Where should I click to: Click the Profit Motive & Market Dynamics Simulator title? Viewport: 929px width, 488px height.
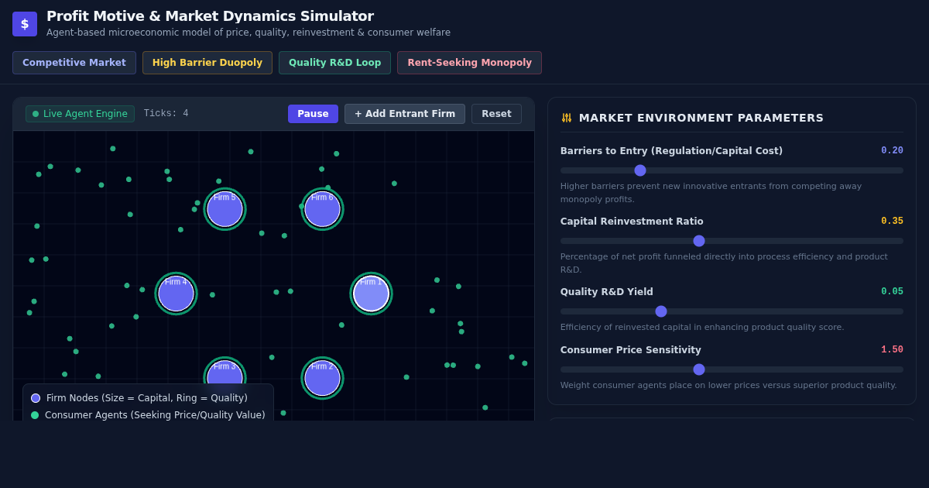[x=210, y=16]
